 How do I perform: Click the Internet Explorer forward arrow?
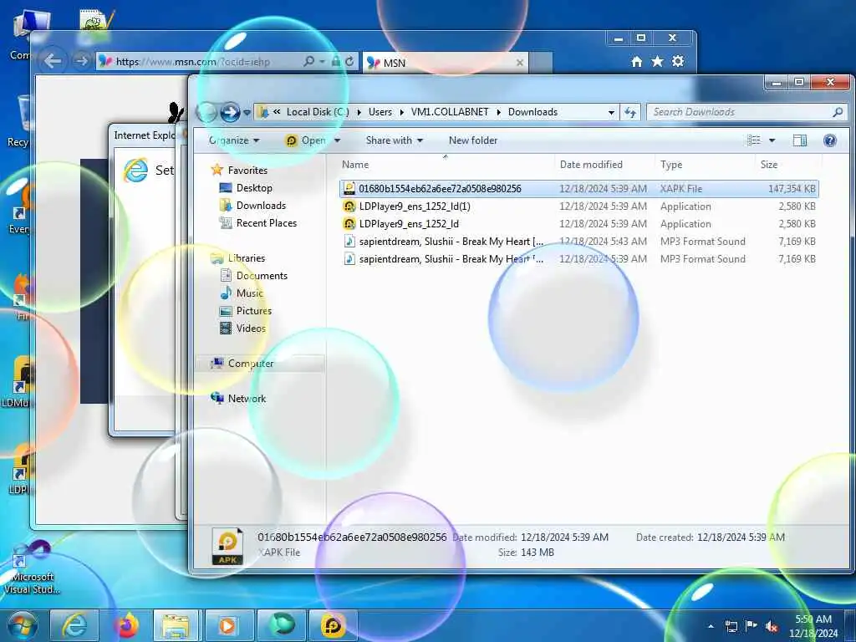81,61
